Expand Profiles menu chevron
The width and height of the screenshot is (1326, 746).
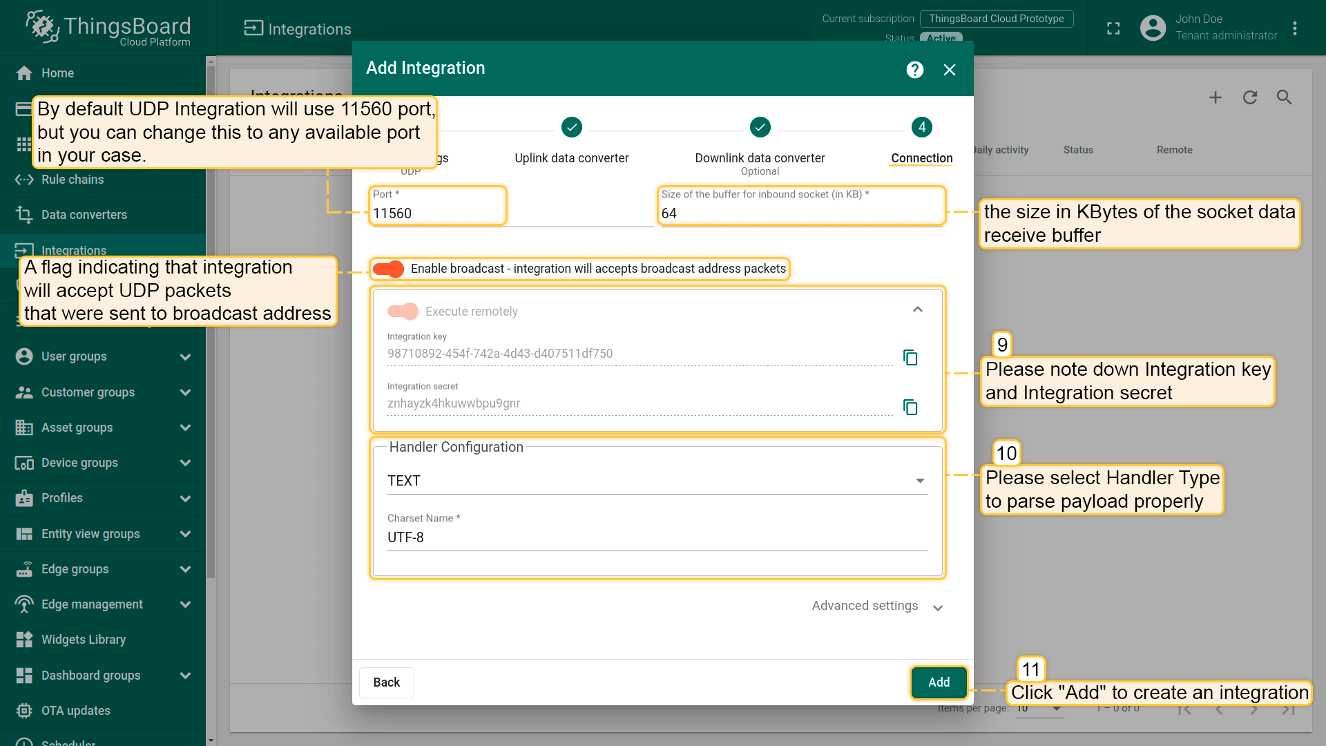pos(185,499)
